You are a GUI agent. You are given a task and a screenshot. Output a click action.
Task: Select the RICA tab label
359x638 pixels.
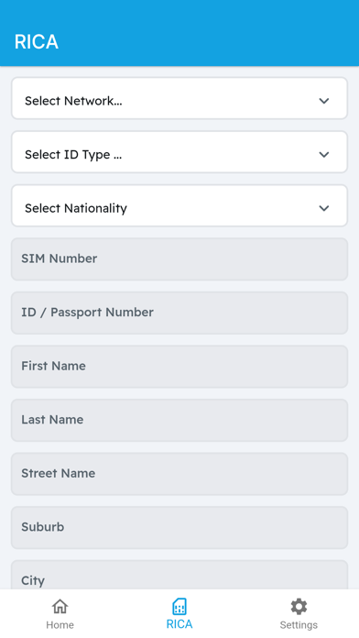pos(179,624)
